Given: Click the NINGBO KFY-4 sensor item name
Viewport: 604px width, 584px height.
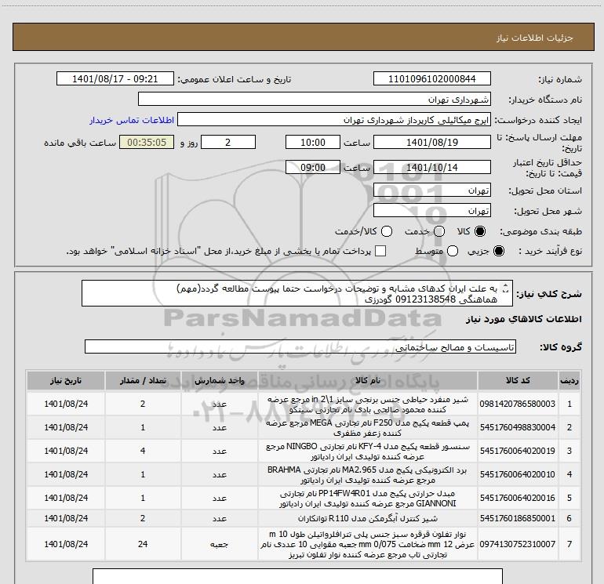Looking at the screenshot, I should coord(367,452).
